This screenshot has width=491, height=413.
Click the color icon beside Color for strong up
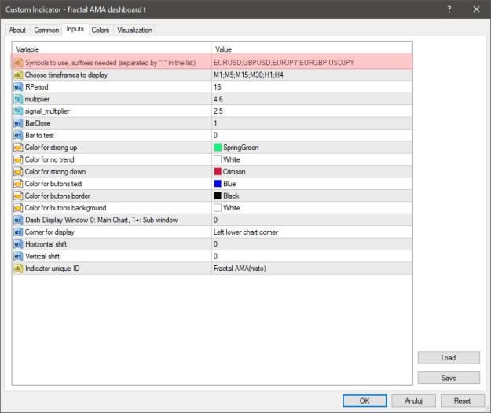click(x=18, y=148)
